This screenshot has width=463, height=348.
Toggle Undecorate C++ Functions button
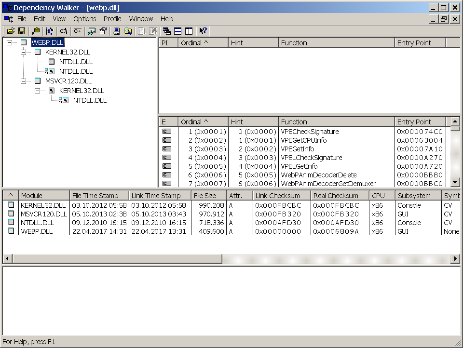77,31
